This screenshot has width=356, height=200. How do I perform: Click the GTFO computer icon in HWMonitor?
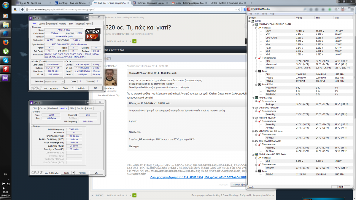pyautogui.click(x=253, y=21)
